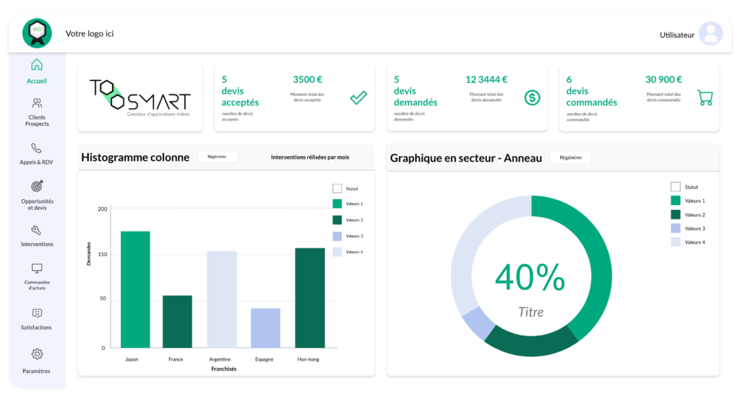Click the Interventions wrench icon
This screenshot has height=399, width=740.
pyautogui.click(x=36, y=230)
